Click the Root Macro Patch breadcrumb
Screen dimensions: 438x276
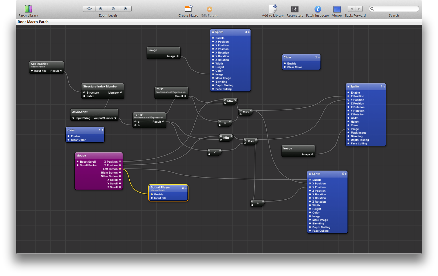click(33, 22)
